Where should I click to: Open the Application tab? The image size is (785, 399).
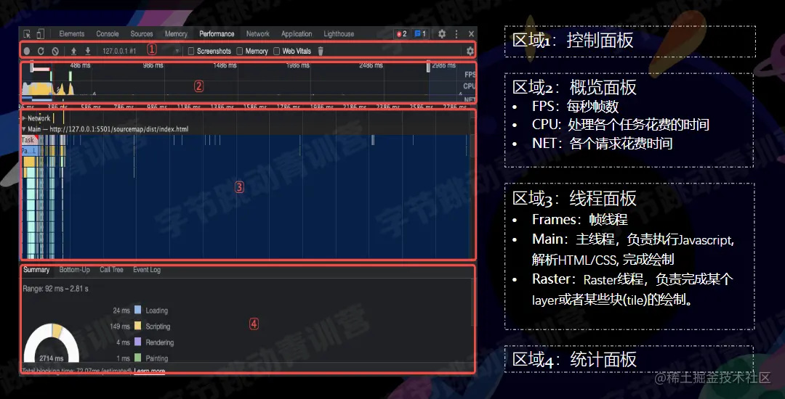[x=297, y=34]
